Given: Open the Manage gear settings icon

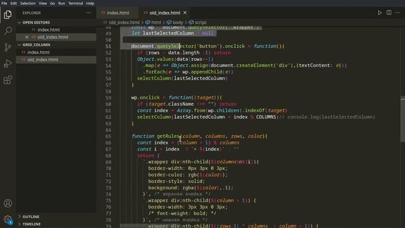Looking at the screenshot, I should (8, 220).
